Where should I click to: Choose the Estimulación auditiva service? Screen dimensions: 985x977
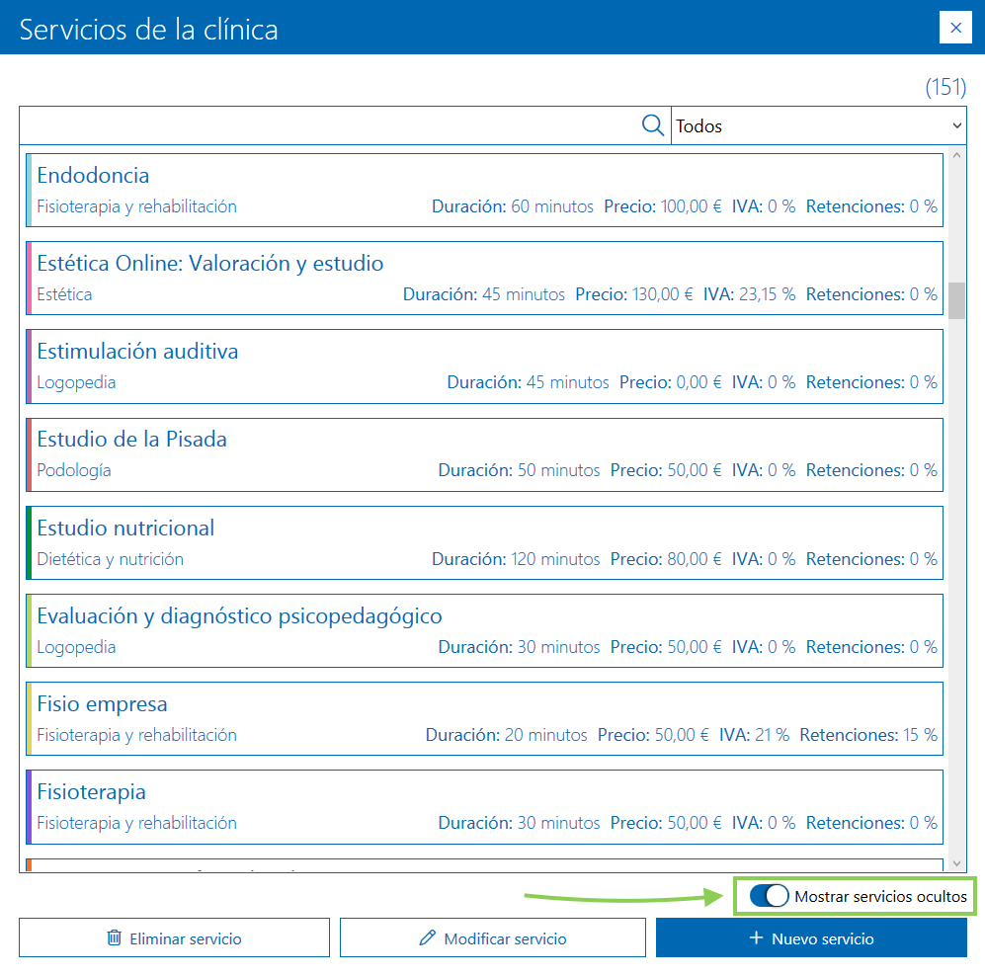[x=484, y=366]
